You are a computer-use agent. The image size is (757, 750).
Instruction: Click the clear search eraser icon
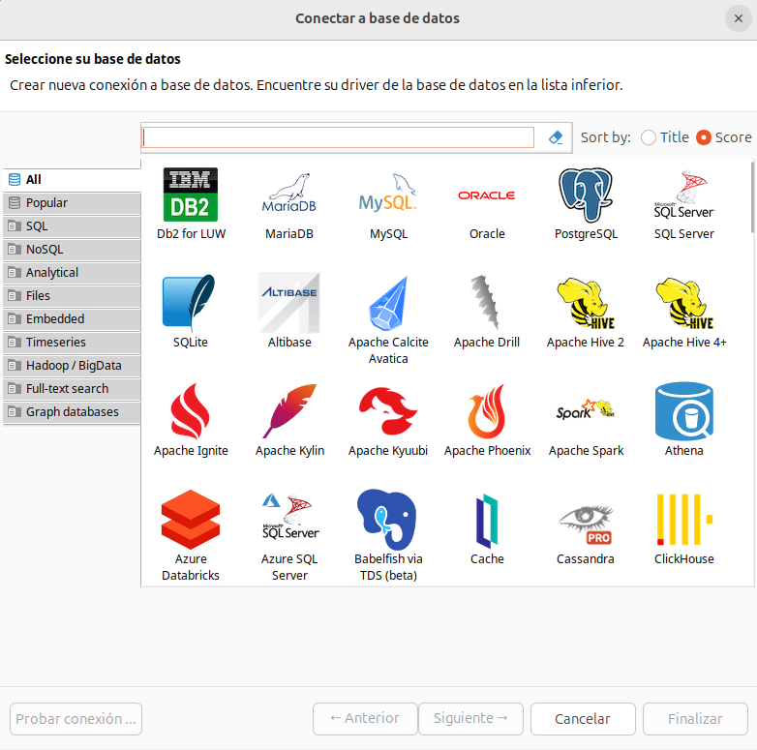point(556,137)
